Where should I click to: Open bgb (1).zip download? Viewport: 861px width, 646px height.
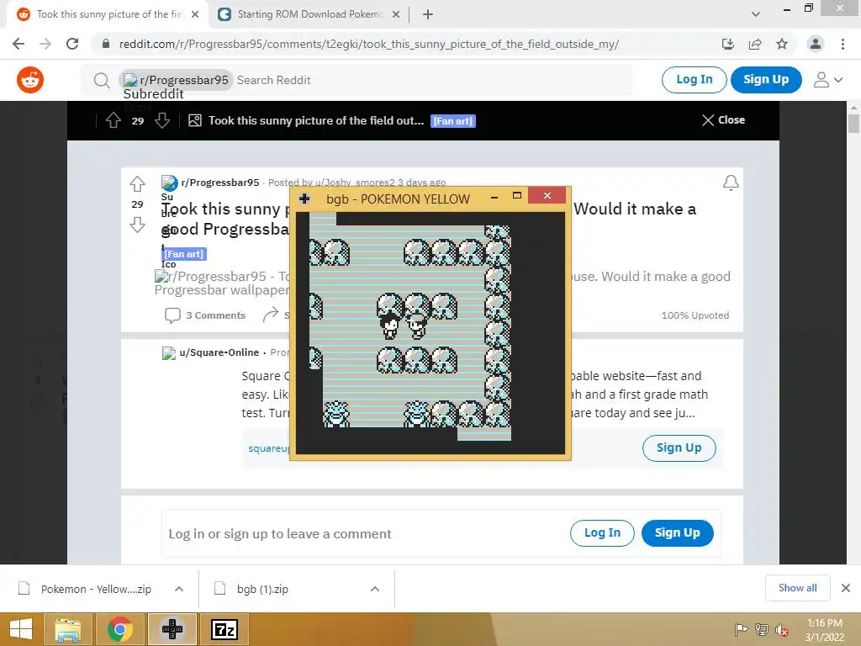[x=262, y=589]
